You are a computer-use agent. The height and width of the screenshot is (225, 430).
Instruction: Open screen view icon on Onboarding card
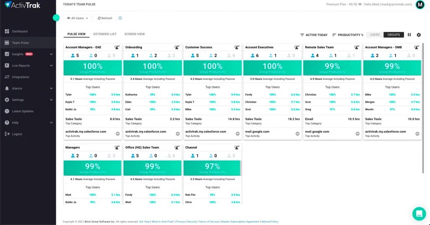177,47
